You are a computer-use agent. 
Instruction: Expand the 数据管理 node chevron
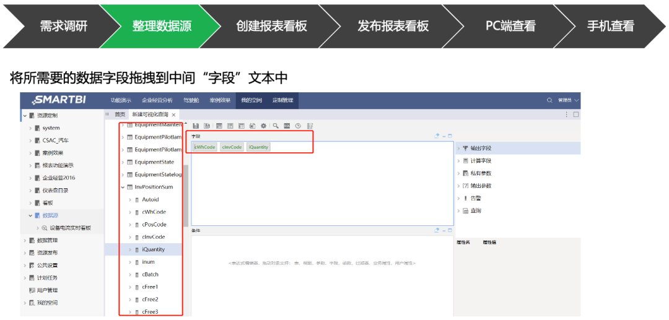tap(25, 240)
